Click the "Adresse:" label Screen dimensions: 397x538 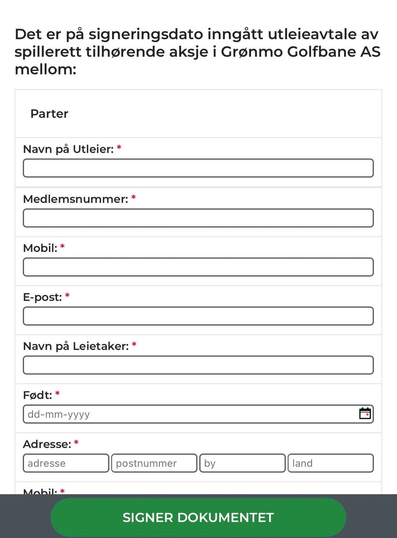[47, 444]
